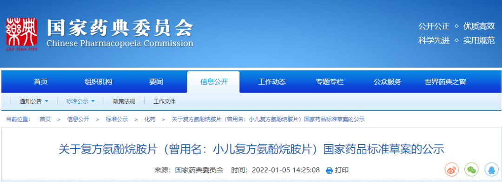Click the 公开公正 slogan text
The height and width of the screenshot is (182, 502).
click(x=434, y=26)
